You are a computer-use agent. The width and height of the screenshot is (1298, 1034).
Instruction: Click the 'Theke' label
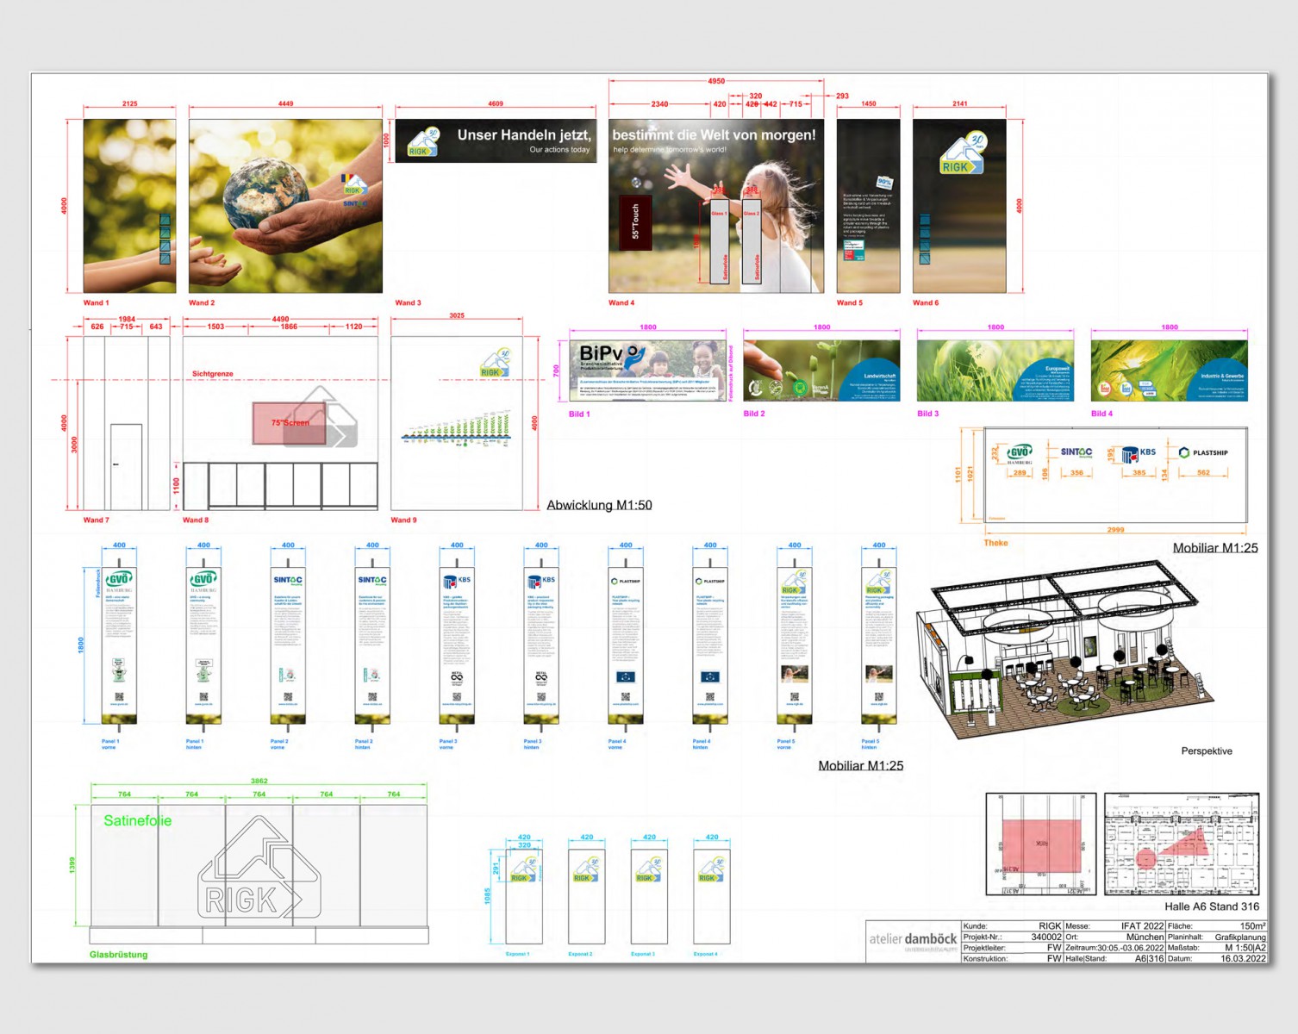pos(995,543)
